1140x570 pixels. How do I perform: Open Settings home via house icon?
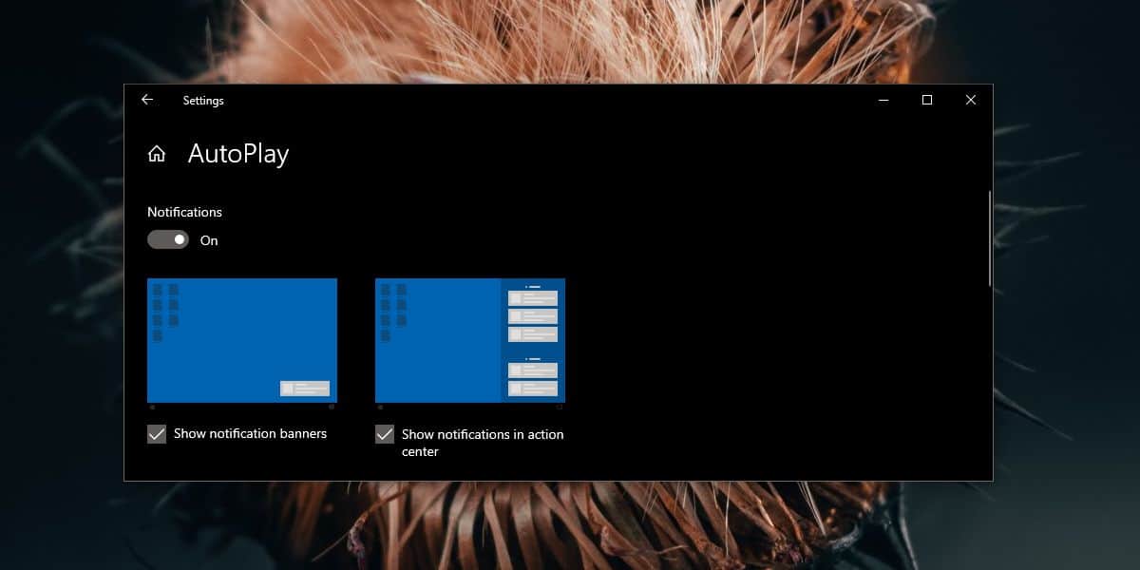pos(157,154)
